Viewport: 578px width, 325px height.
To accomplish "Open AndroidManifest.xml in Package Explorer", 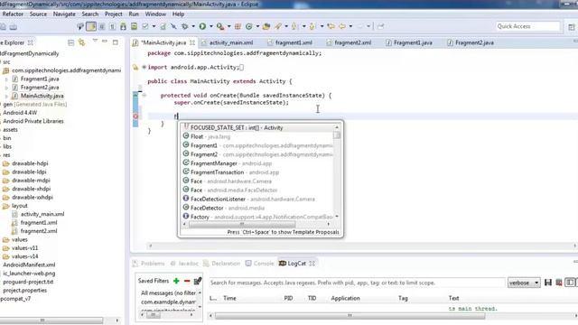I will tap(29, 265).
